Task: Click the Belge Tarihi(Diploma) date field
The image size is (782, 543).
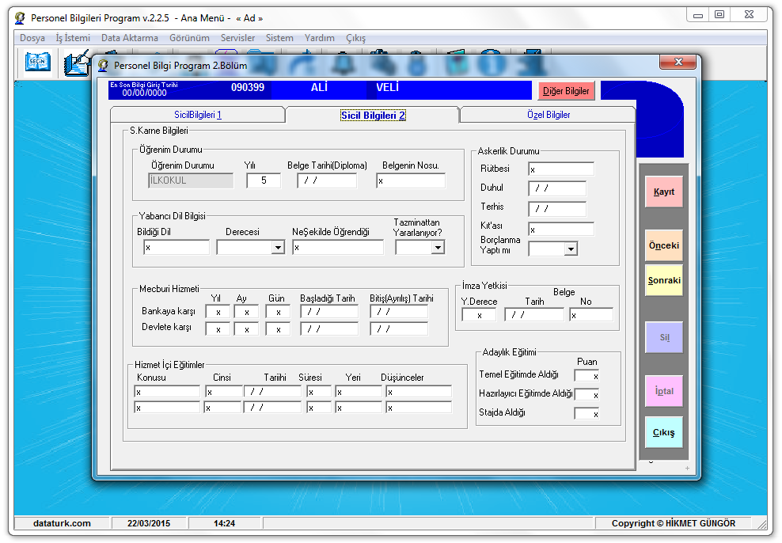Action: [327, 180]
